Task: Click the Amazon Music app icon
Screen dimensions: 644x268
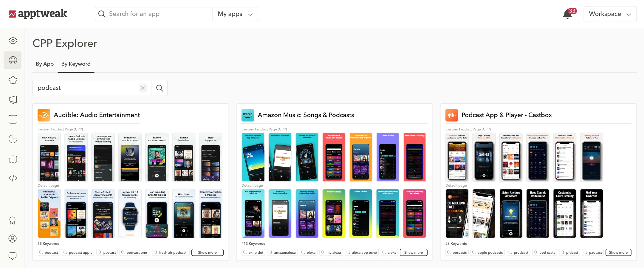Action: pyautogui.click(x=248, y=115)
